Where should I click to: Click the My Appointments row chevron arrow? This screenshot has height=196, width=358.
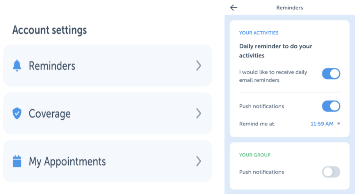199,161
